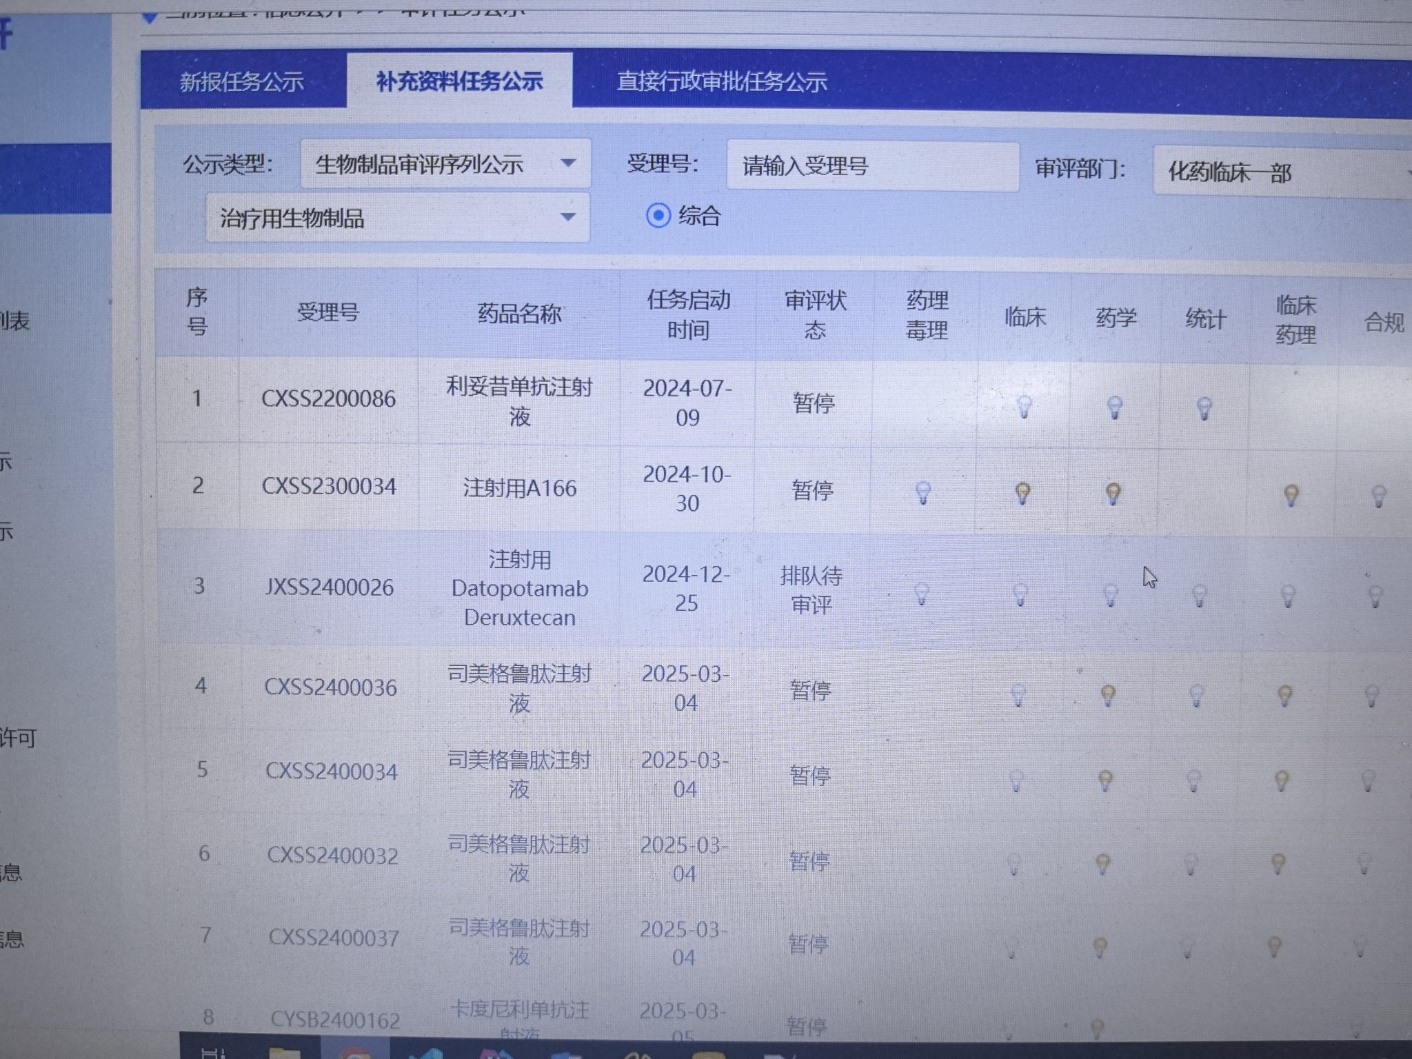
Task: Switch to the 补充资料任务公示 tab
Action: [x=459, y=81]
